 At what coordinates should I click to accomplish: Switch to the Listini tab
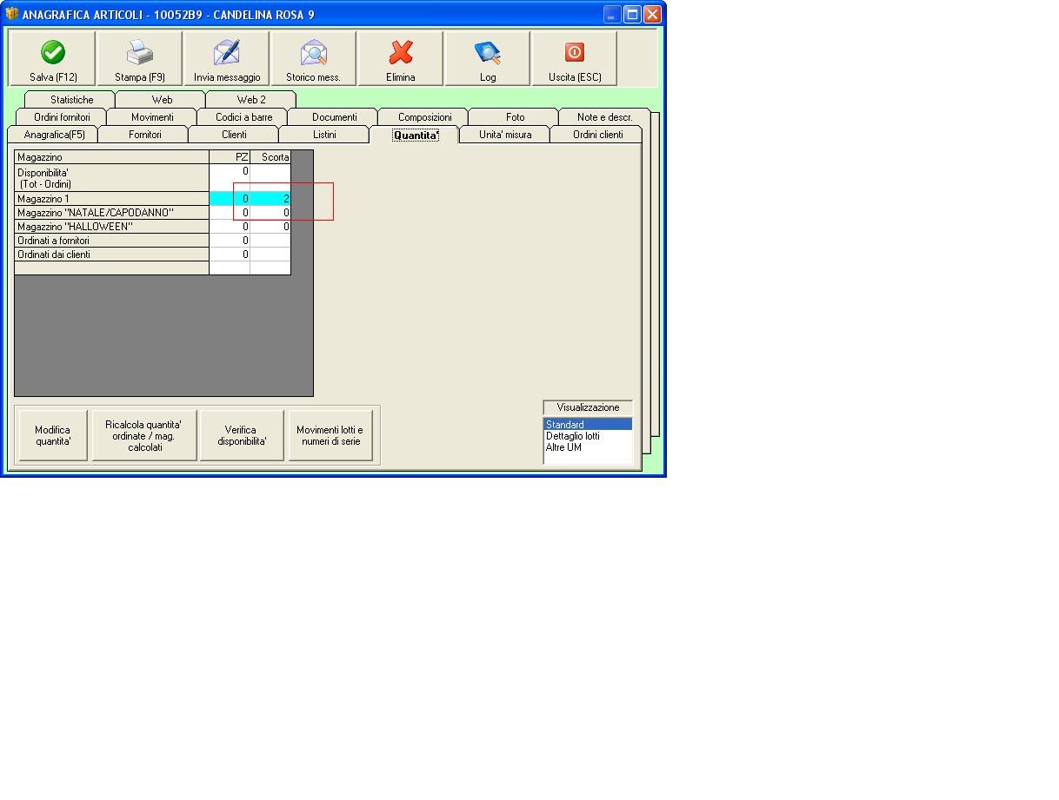[x=324, y=135]
